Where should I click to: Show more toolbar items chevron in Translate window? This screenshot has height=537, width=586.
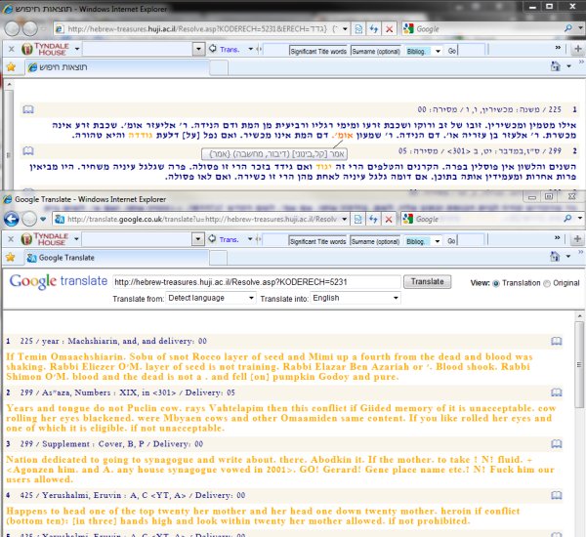557,237
